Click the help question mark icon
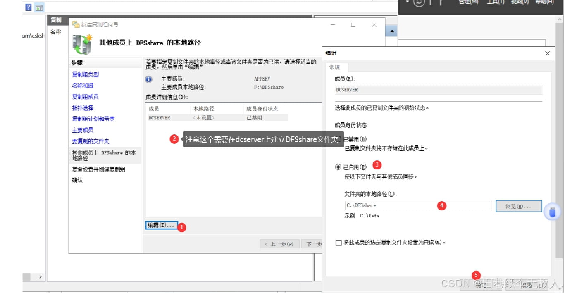Viewport: 565px width, 293px height. [28, 7]
